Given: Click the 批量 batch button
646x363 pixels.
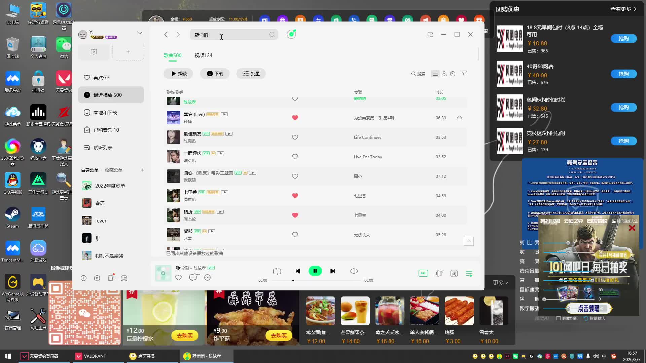Looking at the screenshot, I should point(251,74).
